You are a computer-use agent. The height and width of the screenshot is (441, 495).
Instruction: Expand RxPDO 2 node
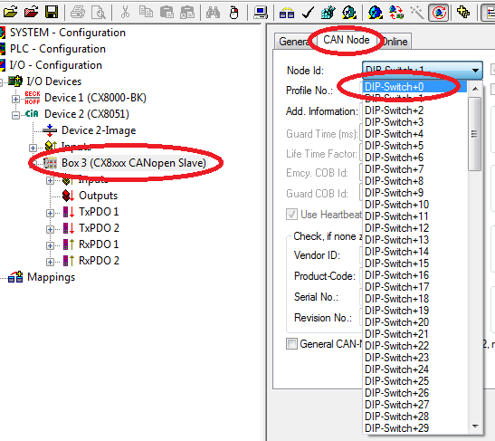click(x=50, y=262)
